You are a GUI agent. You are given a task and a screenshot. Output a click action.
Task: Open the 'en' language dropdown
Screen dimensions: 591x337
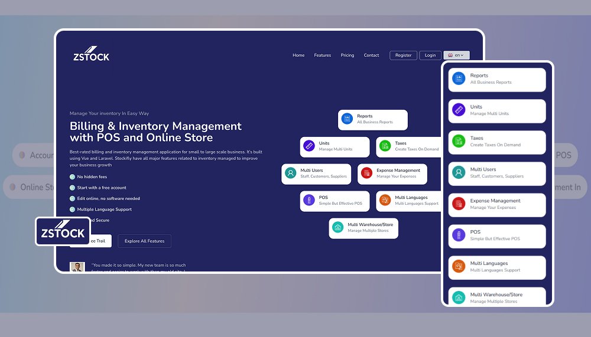(456, 55)
